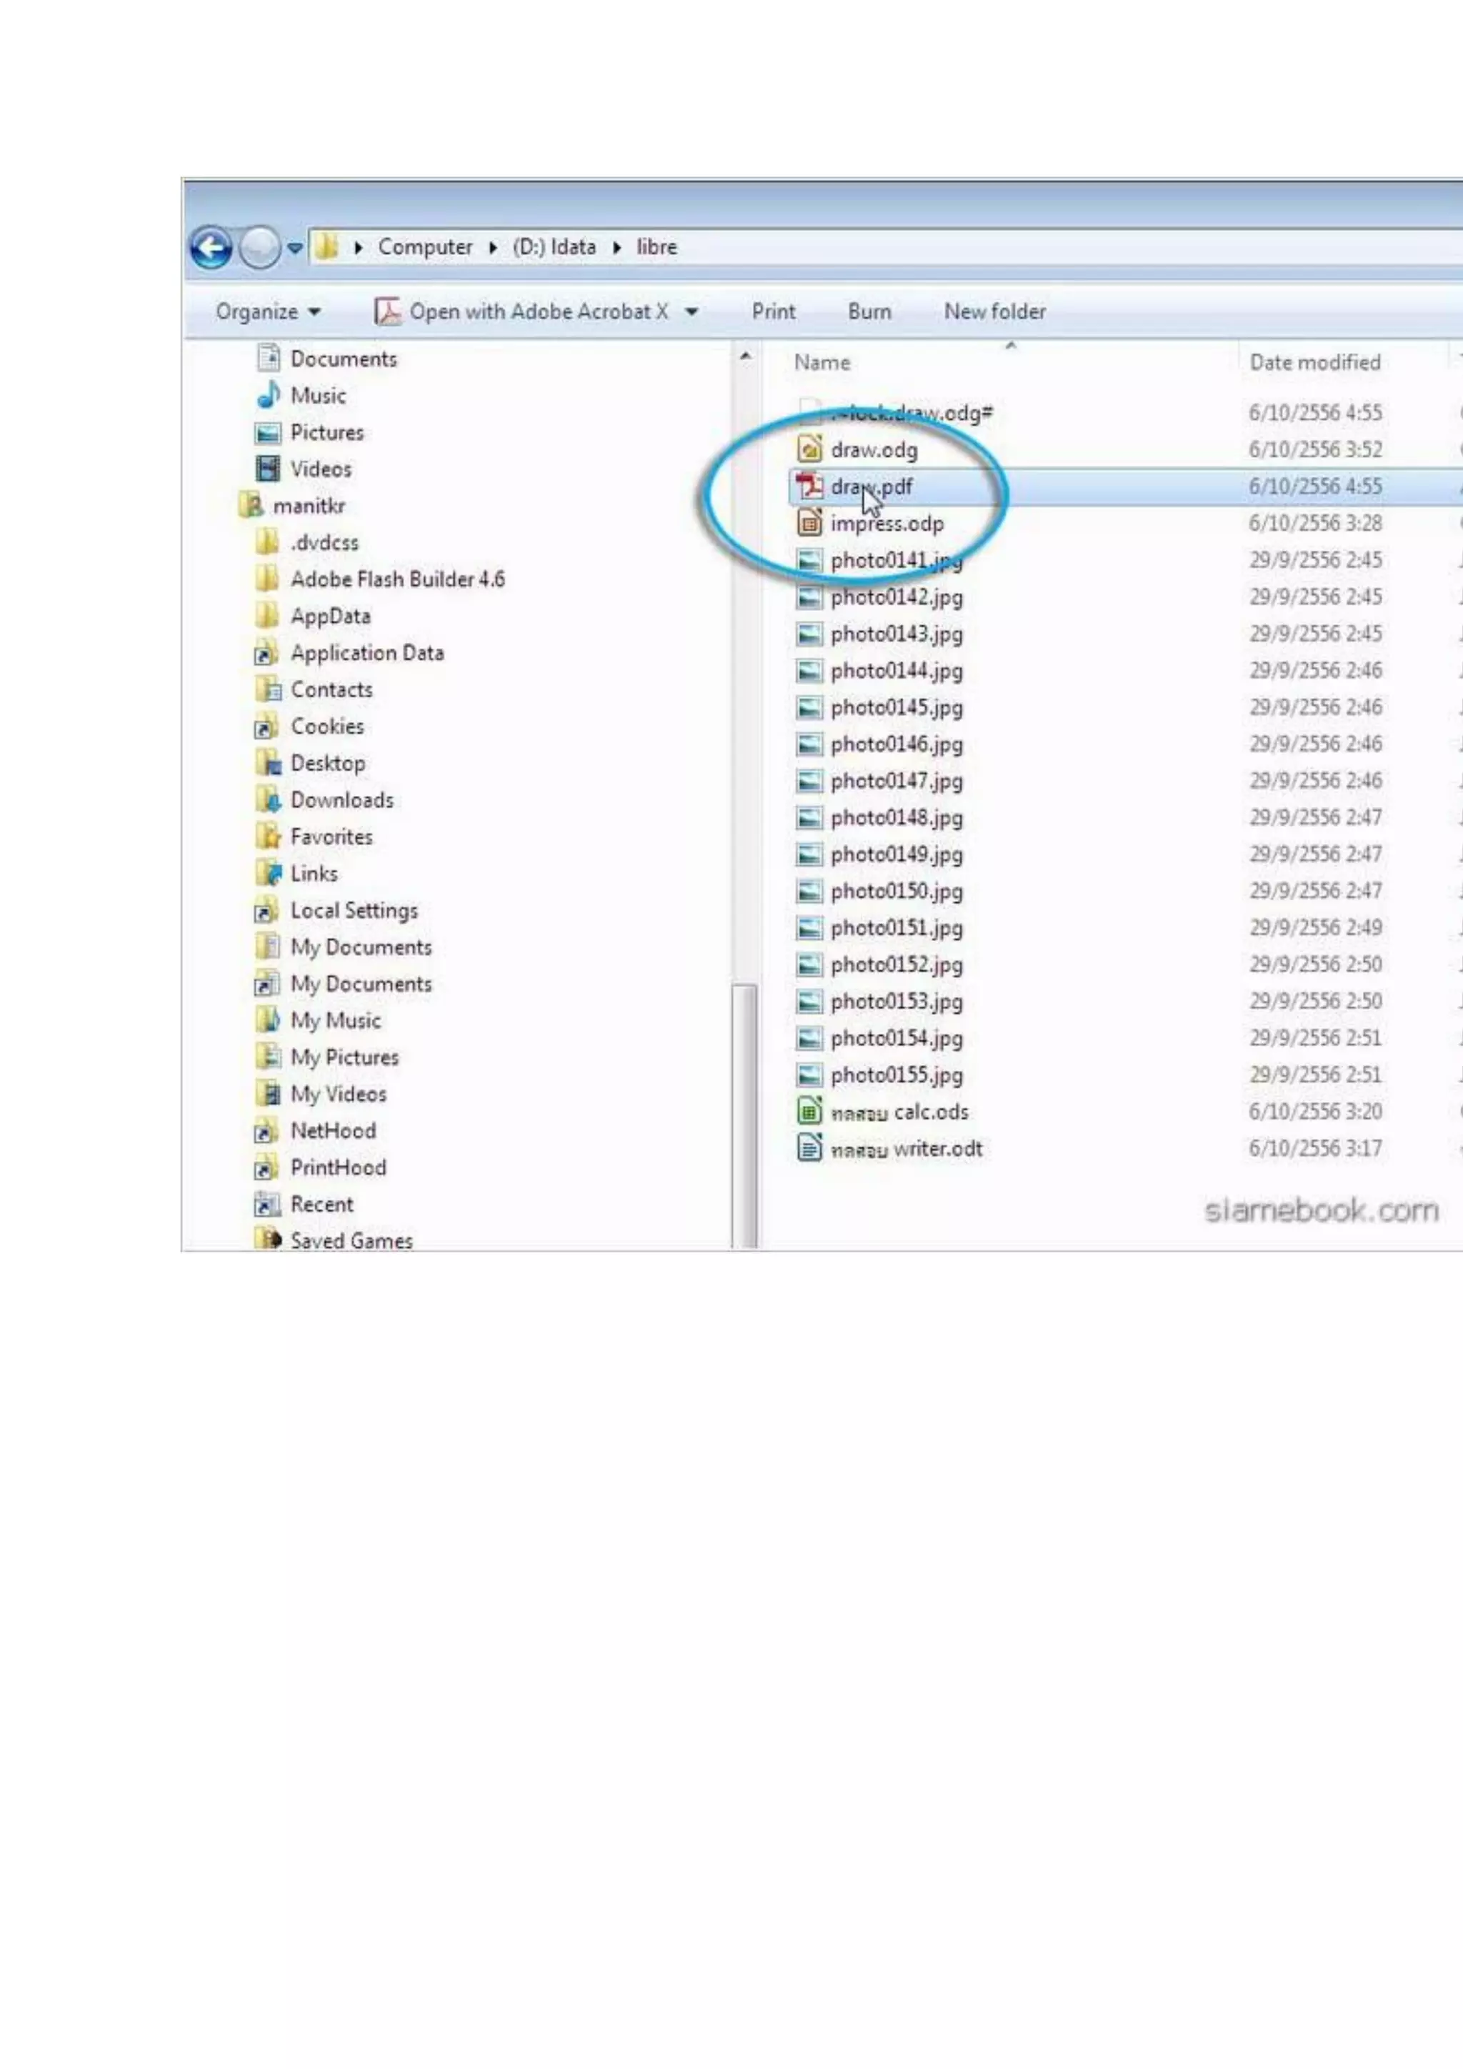Screen dimensions: 1463x2069
Task: Click the draw.odg file icon
Action: [810, 449]
